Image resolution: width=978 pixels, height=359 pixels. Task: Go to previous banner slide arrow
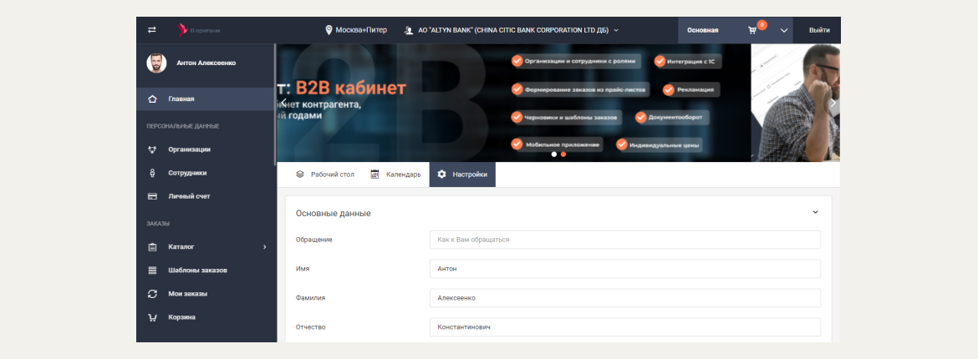[x=283, y=102]
